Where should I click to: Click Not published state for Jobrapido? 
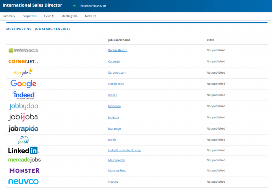[x=216, y=129]
